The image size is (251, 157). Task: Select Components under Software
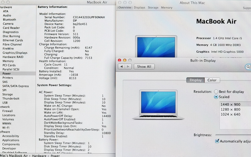[11, 144]
